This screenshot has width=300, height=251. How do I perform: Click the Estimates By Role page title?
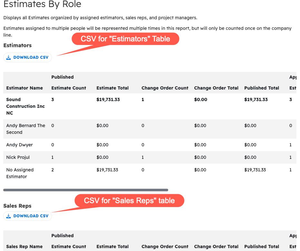point(42,4)
